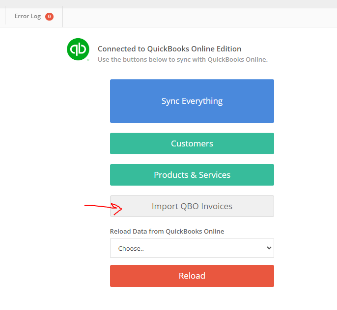This screenshot has height=310, width=337.
Task: Click the 'Reload' label text
Action: click(192, 276)
